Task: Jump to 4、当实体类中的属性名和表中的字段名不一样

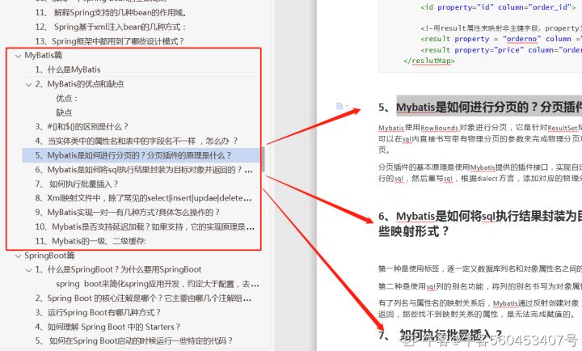Action: coord(137,141)
